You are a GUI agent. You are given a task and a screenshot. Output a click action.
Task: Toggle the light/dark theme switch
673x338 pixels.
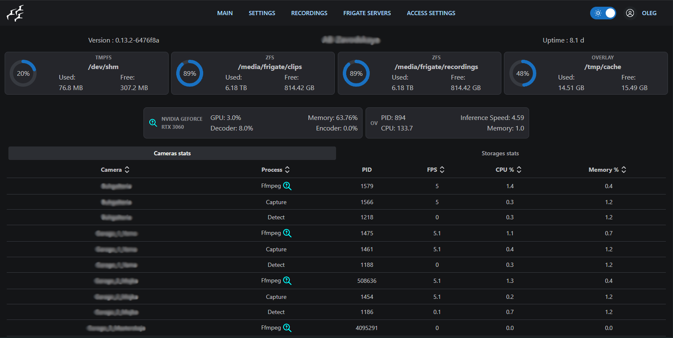(x=603, y=13)
